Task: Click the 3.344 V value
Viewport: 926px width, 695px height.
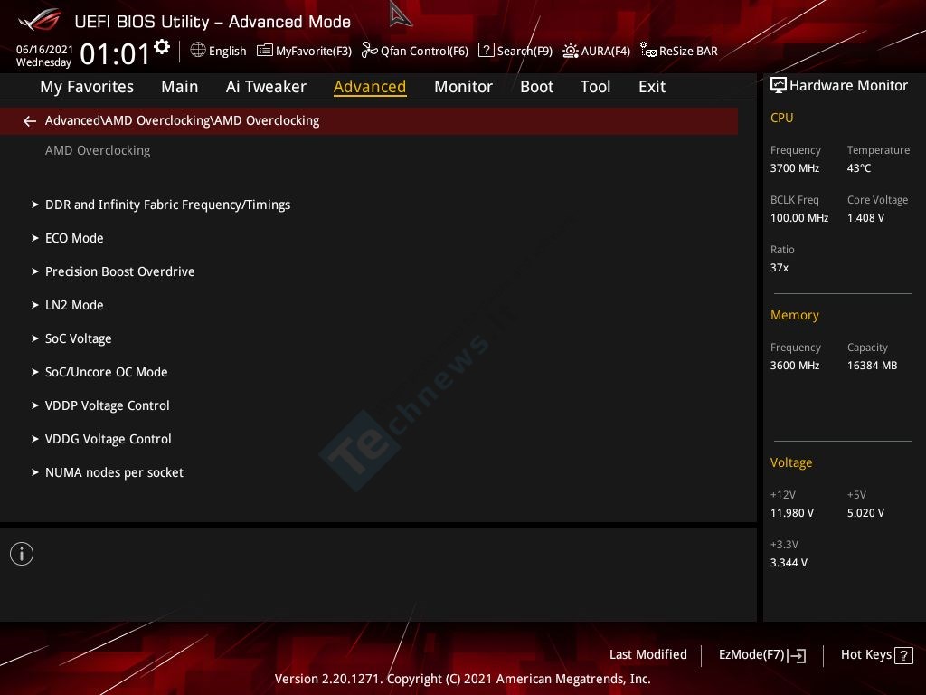Action: pos(789,563)
